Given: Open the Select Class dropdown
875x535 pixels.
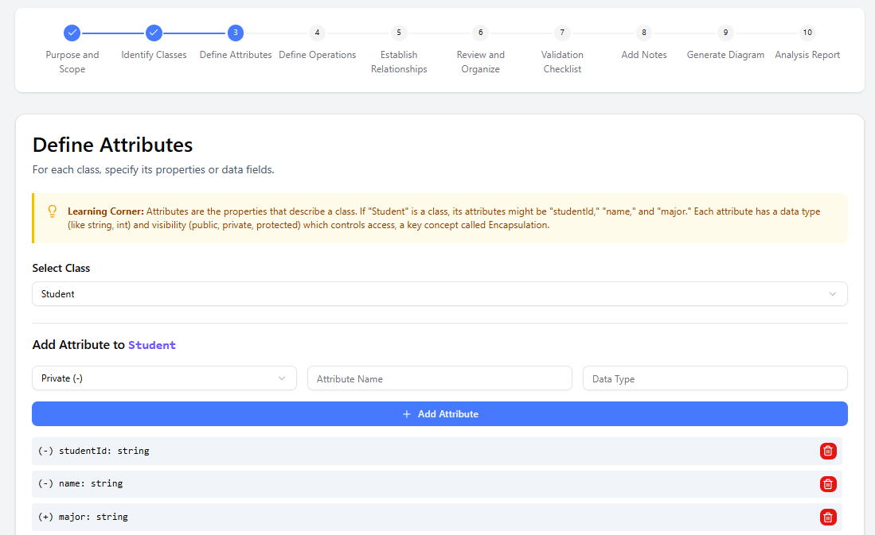Looking at the screenshot, I should pos(439,294).
